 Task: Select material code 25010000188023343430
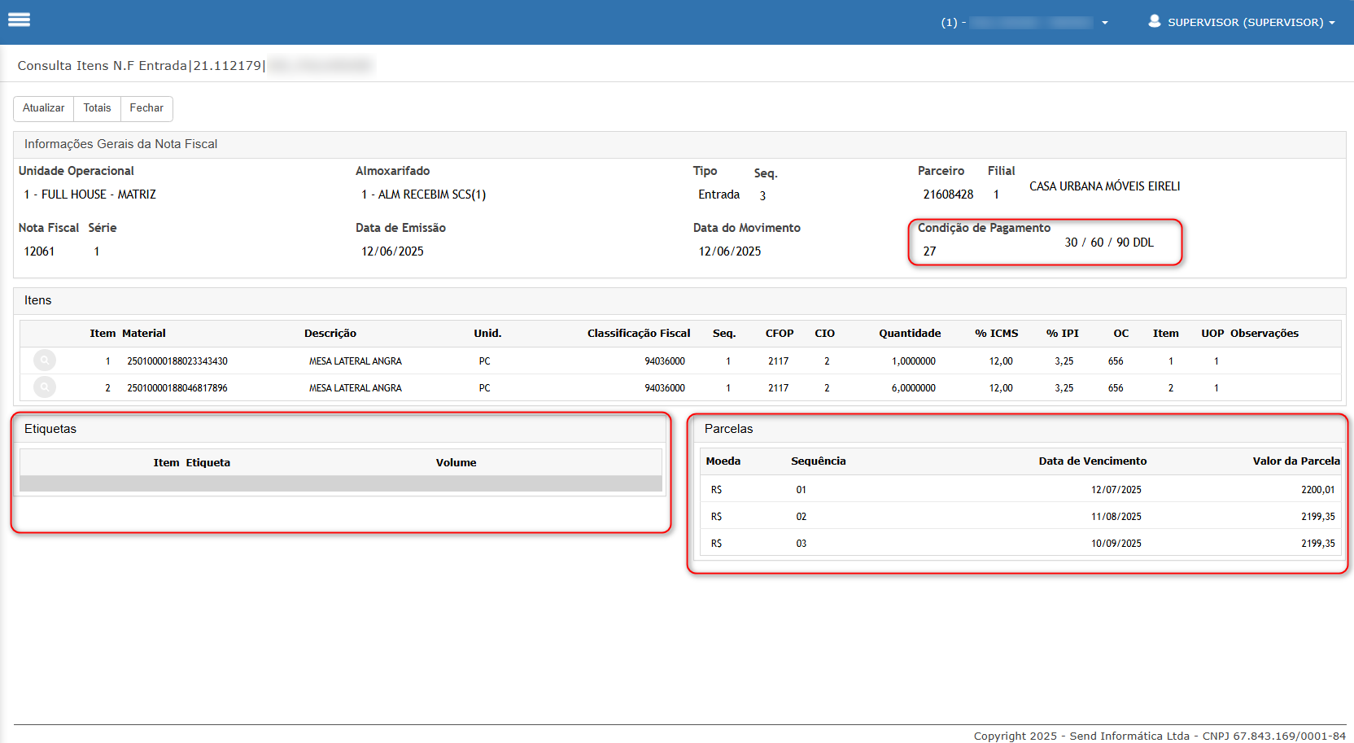tap(177, 361)
